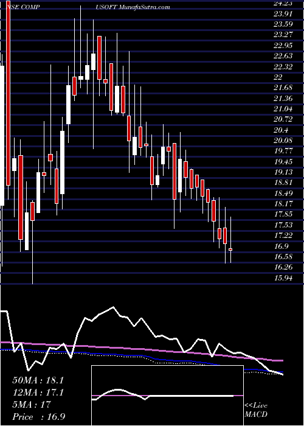This screenshot has width=304, height=426.
Task: Select the 16.9 price axis label
Action: click(x=281, y=246)
